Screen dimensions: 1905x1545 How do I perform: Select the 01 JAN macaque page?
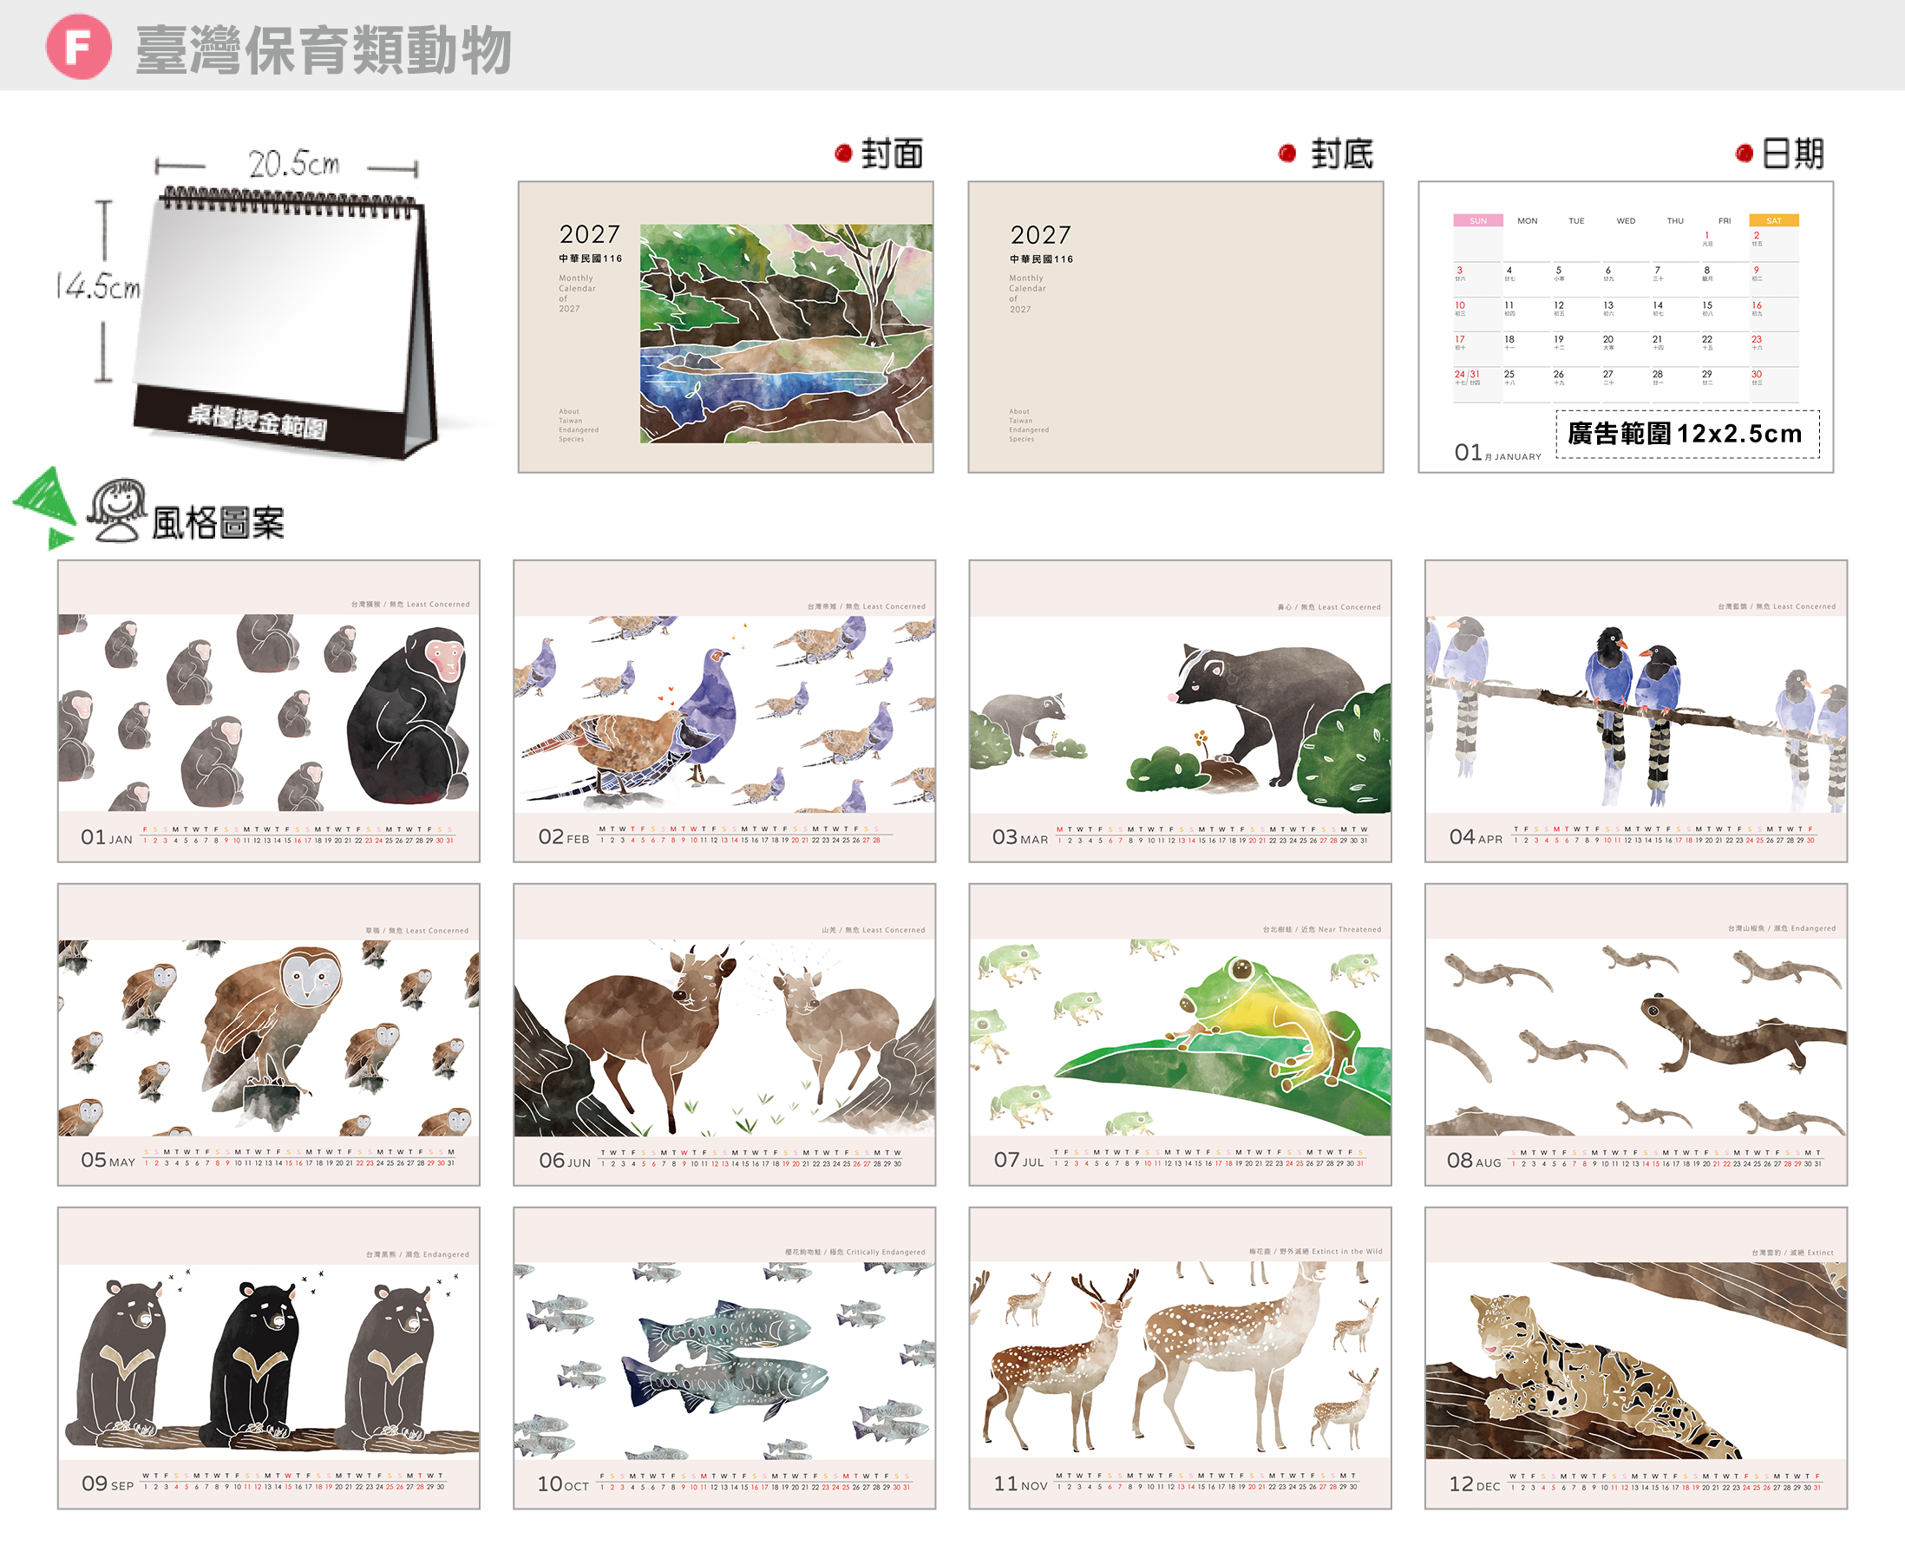[x=269, y=710]
